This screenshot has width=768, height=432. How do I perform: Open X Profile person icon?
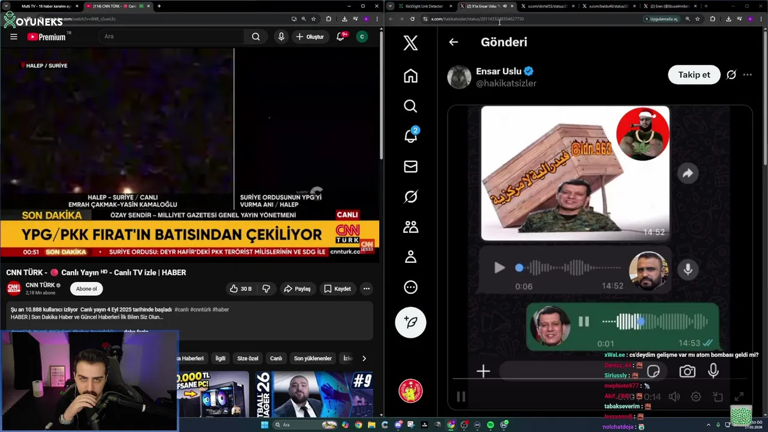pos(410,257)
